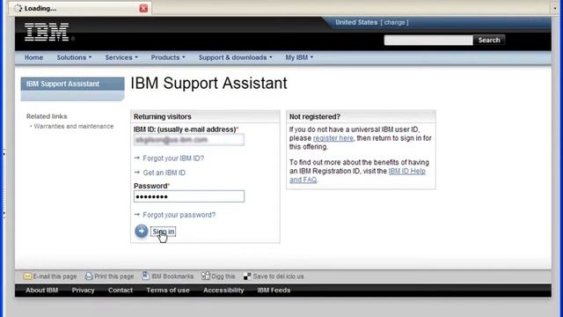Open Accessibility footer link
The image size is (563, 317).
tap(223, 290)
